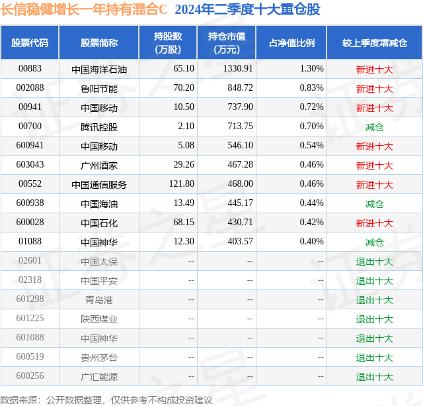Screen dimensions: 423x406
Task: Click market value 403.57
Action: 240,241
